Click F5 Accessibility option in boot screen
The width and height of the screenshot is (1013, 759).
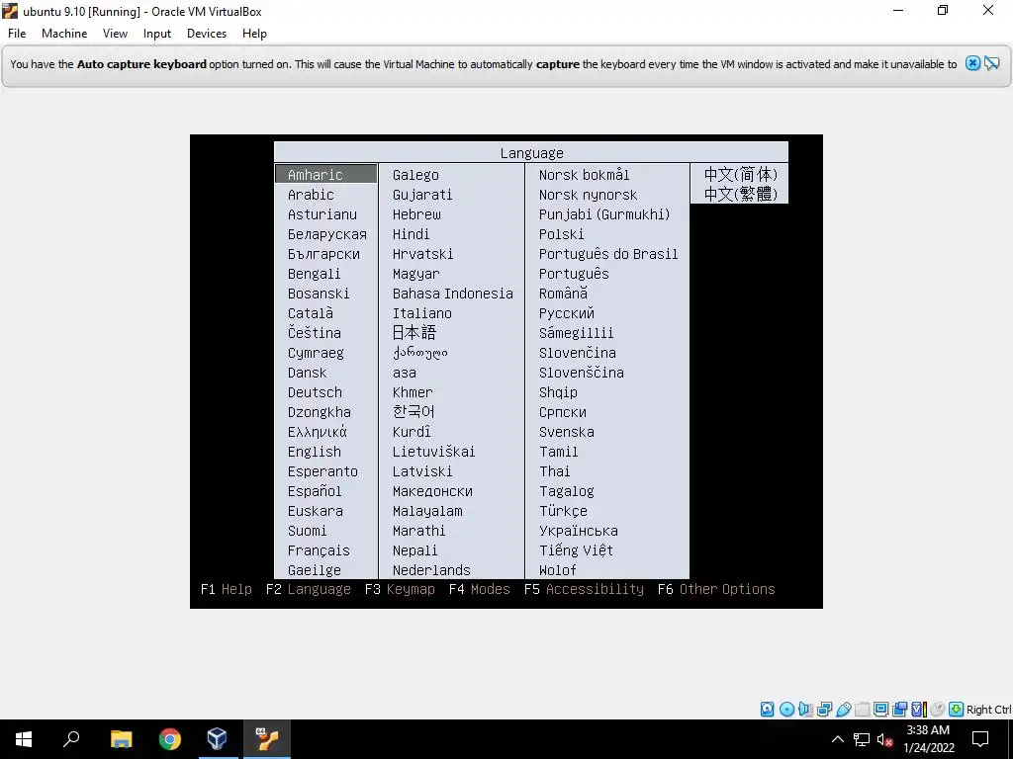pyautogui.click(x=584, y=589)
